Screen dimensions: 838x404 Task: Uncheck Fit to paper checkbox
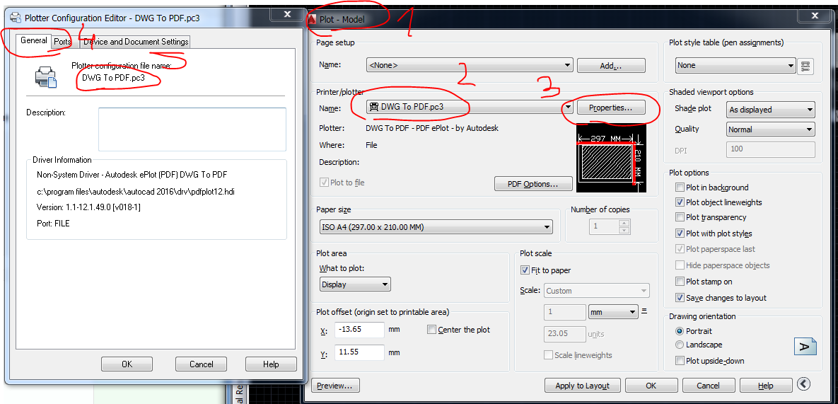pyautogui.click(x=525, y=270)
